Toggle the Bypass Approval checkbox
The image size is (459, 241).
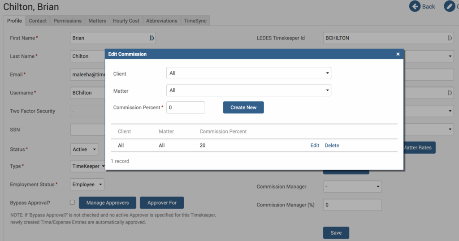click(x=72, y=202)
